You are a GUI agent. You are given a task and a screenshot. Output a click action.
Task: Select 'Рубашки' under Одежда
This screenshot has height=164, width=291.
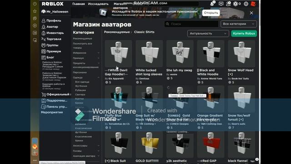click(x=80, y=90)
